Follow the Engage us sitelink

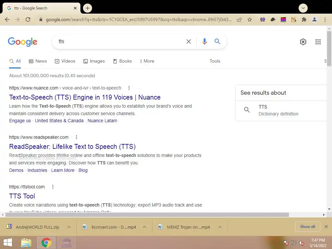tap(20, 121)
